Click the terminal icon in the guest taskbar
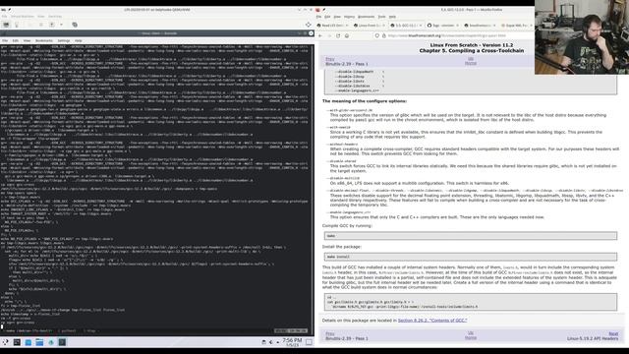This screenshot has width=629, height=354. coord(17,342)
